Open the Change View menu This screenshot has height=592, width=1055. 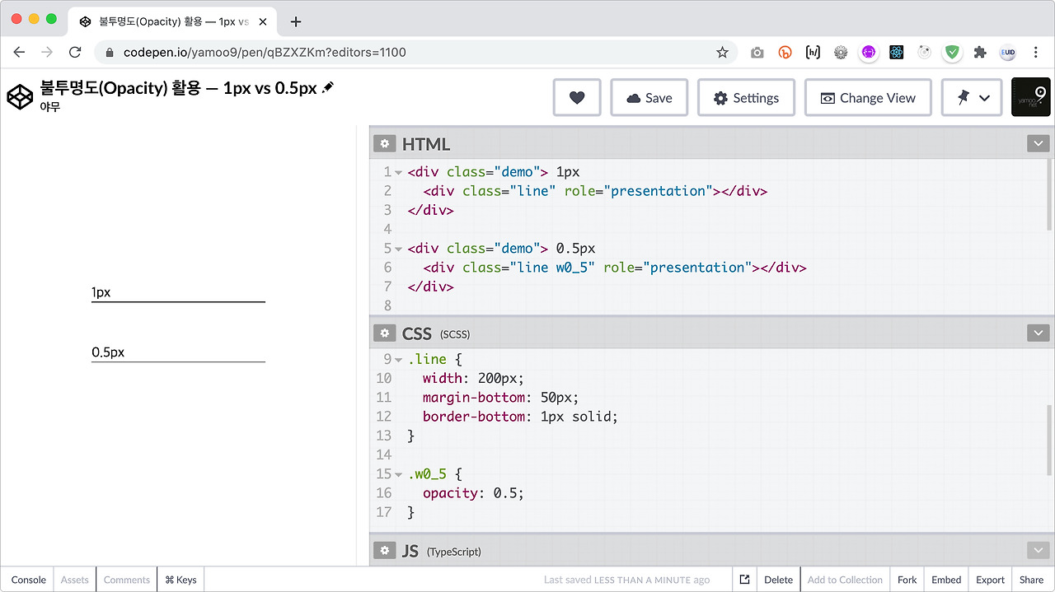868,98
